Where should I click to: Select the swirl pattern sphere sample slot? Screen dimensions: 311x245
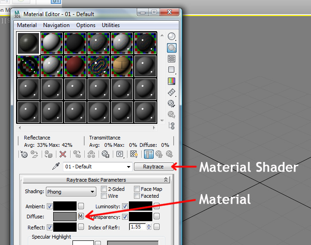tap(99, 66)
